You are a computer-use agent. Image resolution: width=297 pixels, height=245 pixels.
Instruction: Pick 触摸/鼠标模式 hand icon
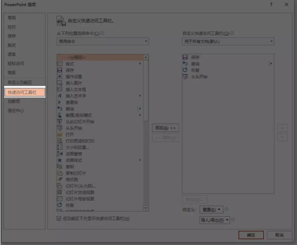pos(60,115)
